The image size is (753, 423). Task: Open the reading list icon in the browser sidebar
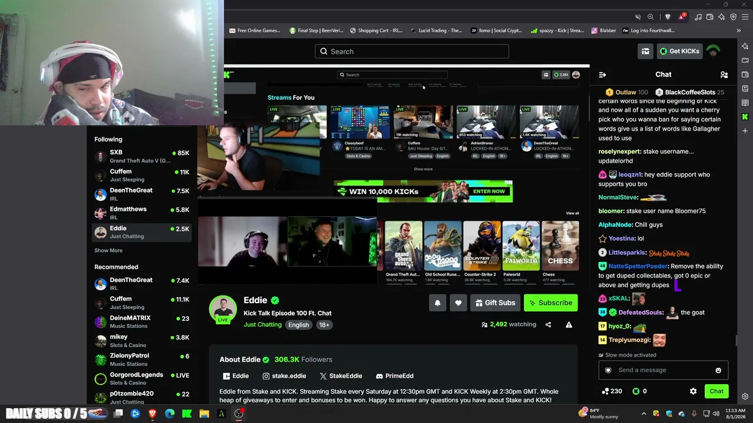[x=745, y=103]
